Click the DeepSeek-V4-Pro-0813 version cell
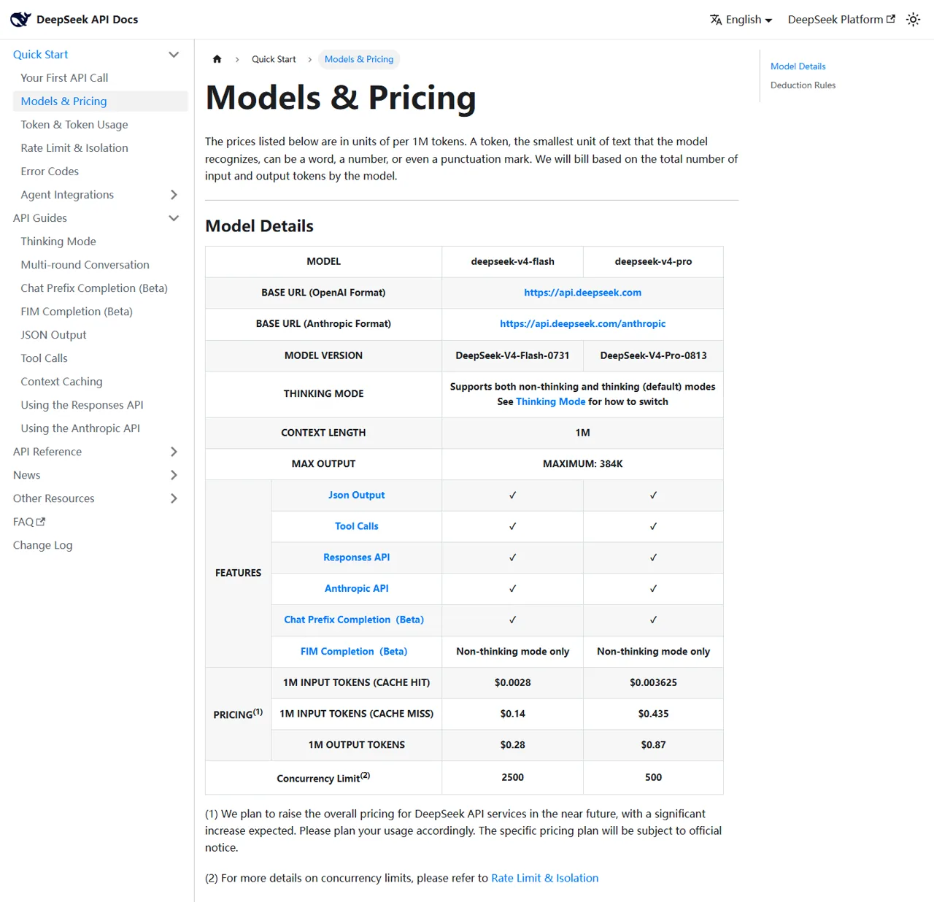 coord(653,355)
